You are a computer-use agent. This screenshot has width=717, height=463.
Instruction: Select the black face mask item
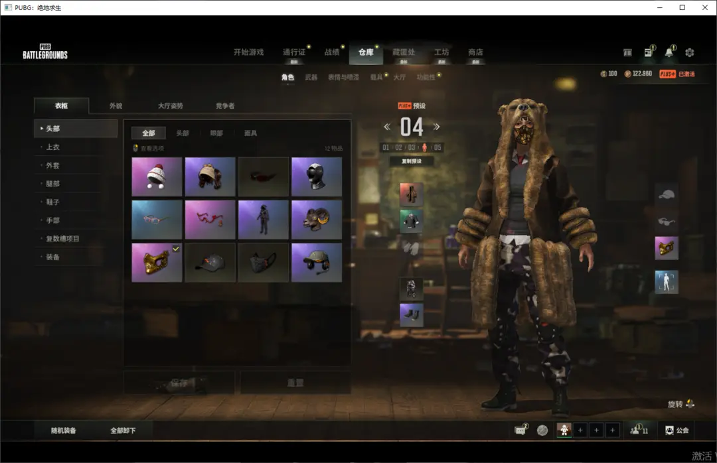264,263
